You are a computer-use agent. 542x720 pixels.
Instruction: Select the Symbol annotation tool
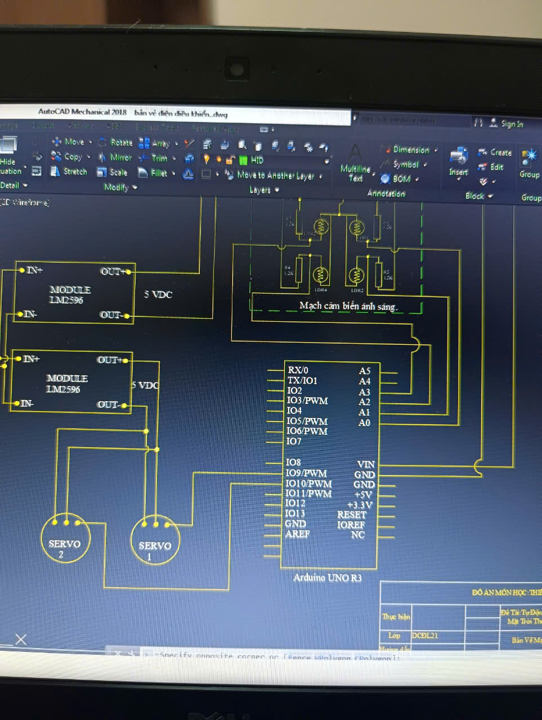coord(400,164)
